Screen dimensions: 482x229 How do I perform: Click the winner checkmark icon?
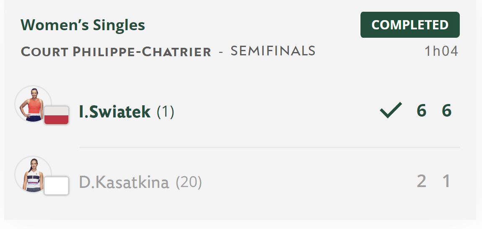391,110
